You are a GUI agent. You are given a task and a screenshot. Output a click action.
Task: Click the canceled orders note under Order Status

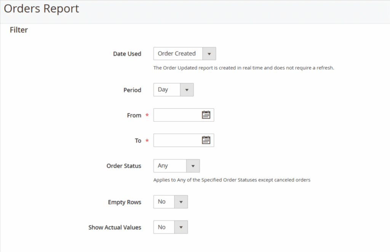pos(232,180)
